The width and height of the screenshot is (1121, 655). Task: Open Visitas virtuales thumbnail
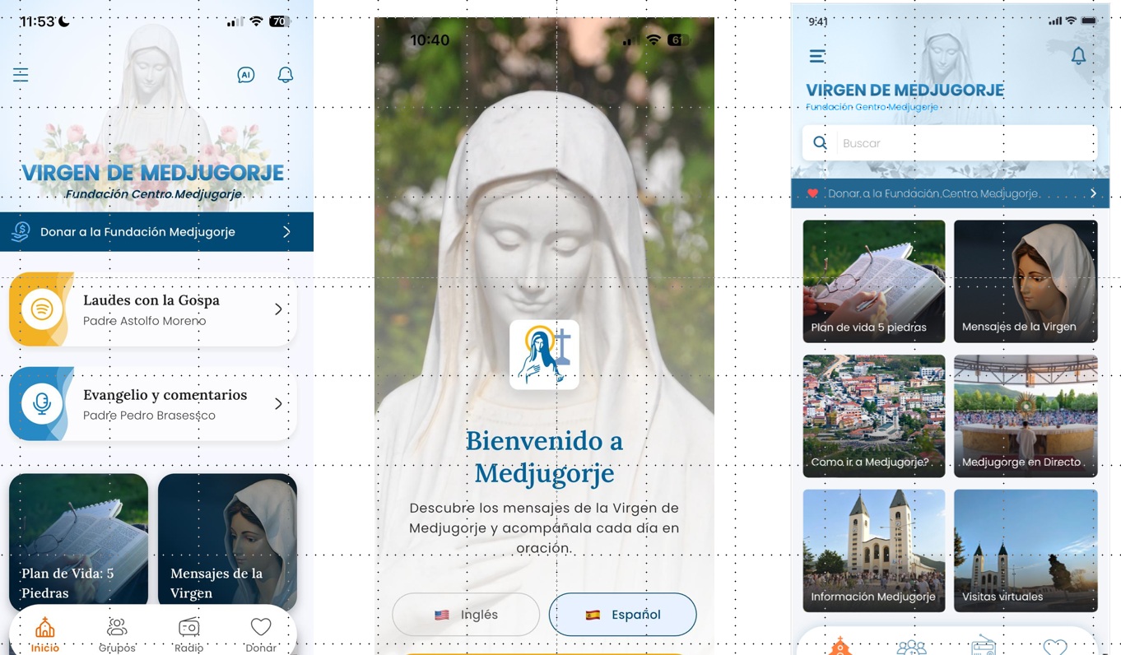point(1026,550)
